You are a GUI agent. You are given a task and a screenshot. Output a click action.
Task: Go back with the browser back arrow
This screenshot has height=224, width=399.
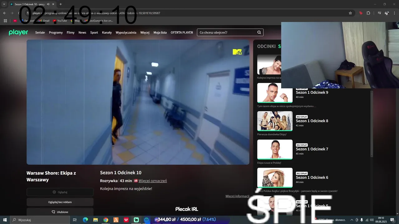pos(4,13)
